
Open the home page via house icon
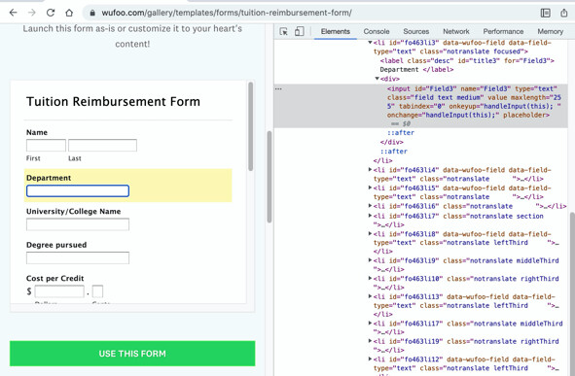coord(69,13)
